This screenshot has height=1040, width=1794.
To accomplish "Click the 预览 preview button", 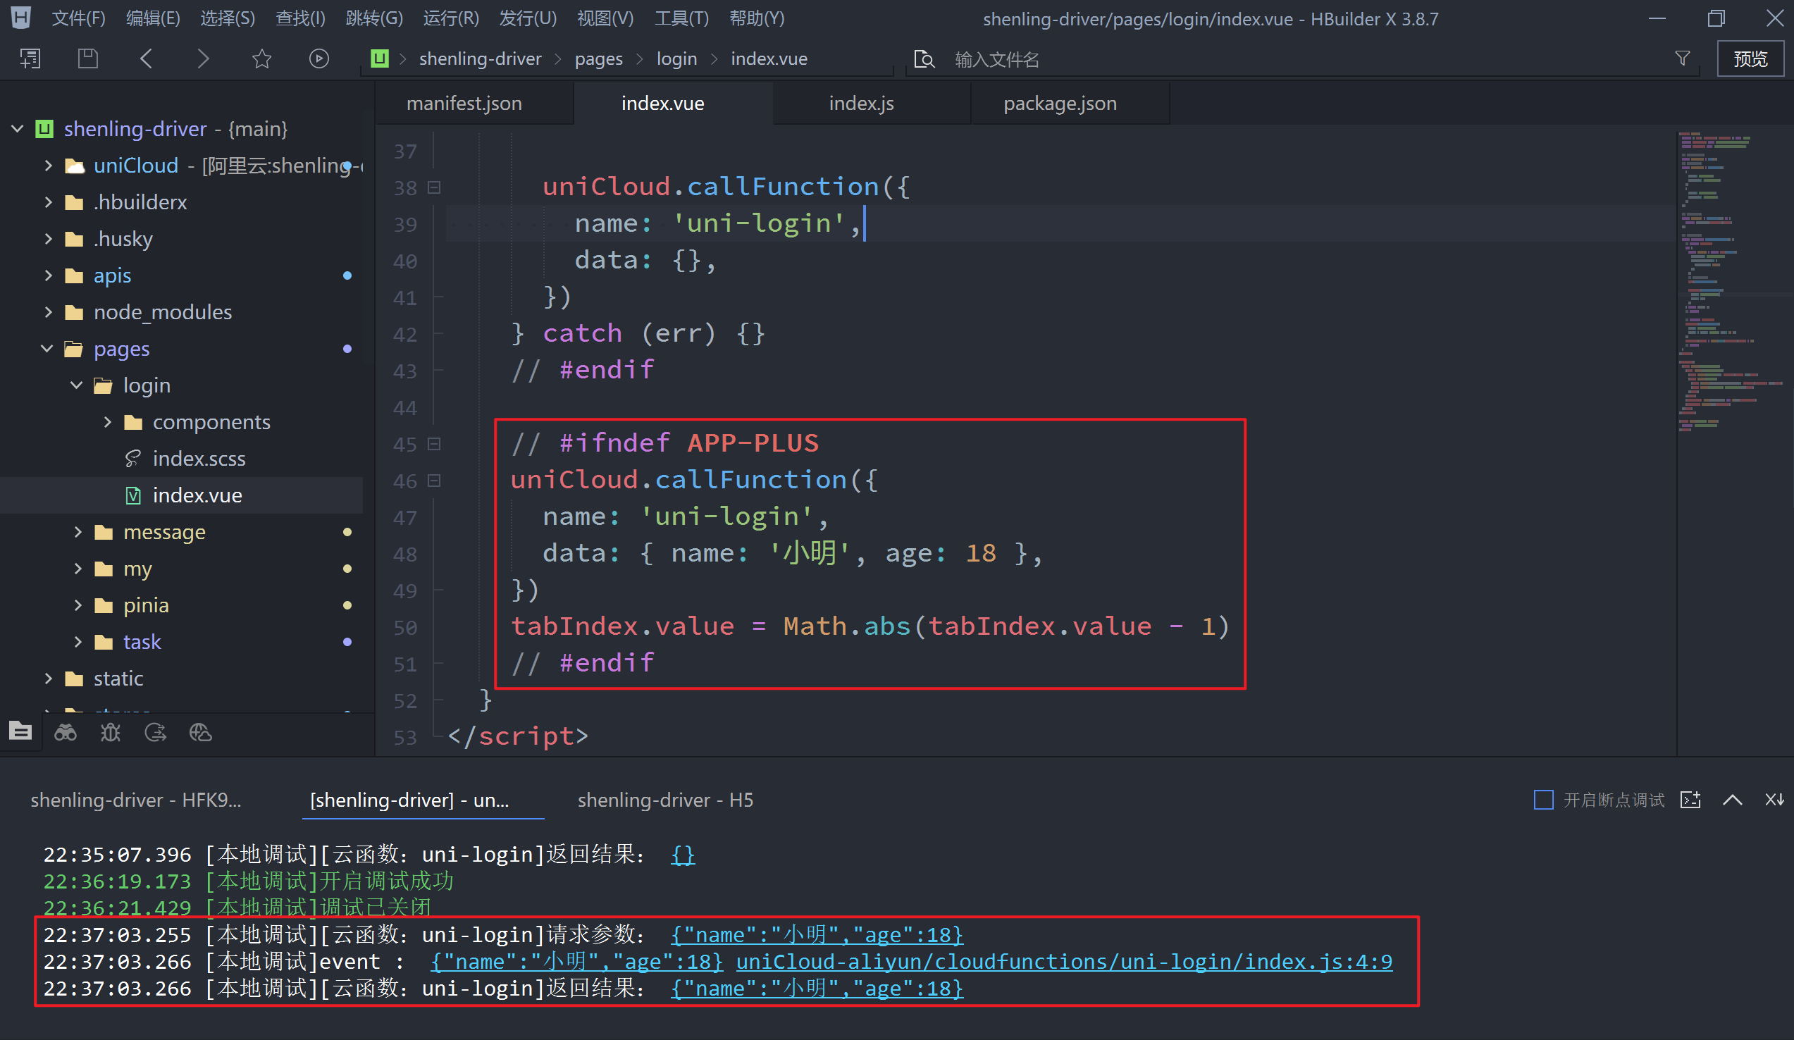I will (1750, 58).
